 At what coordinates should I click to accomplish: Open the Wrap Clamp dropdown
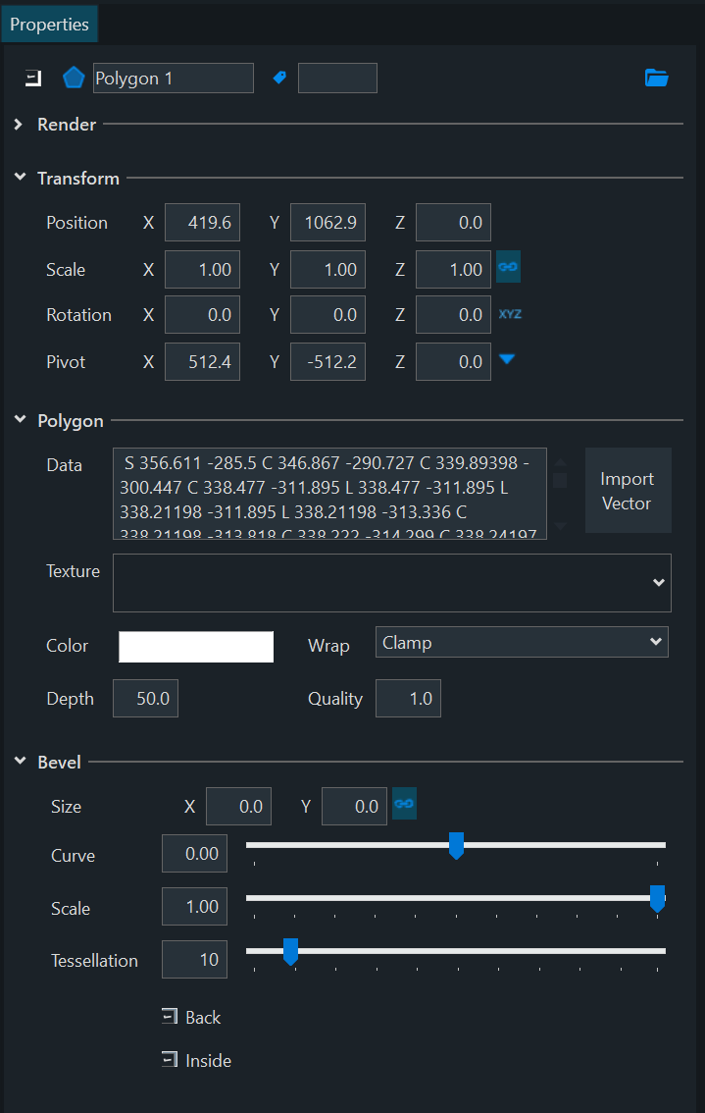point(522,643)
